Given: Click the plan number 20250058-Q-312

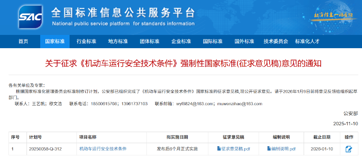Looking at the screenshot, I should coord(45,149).
